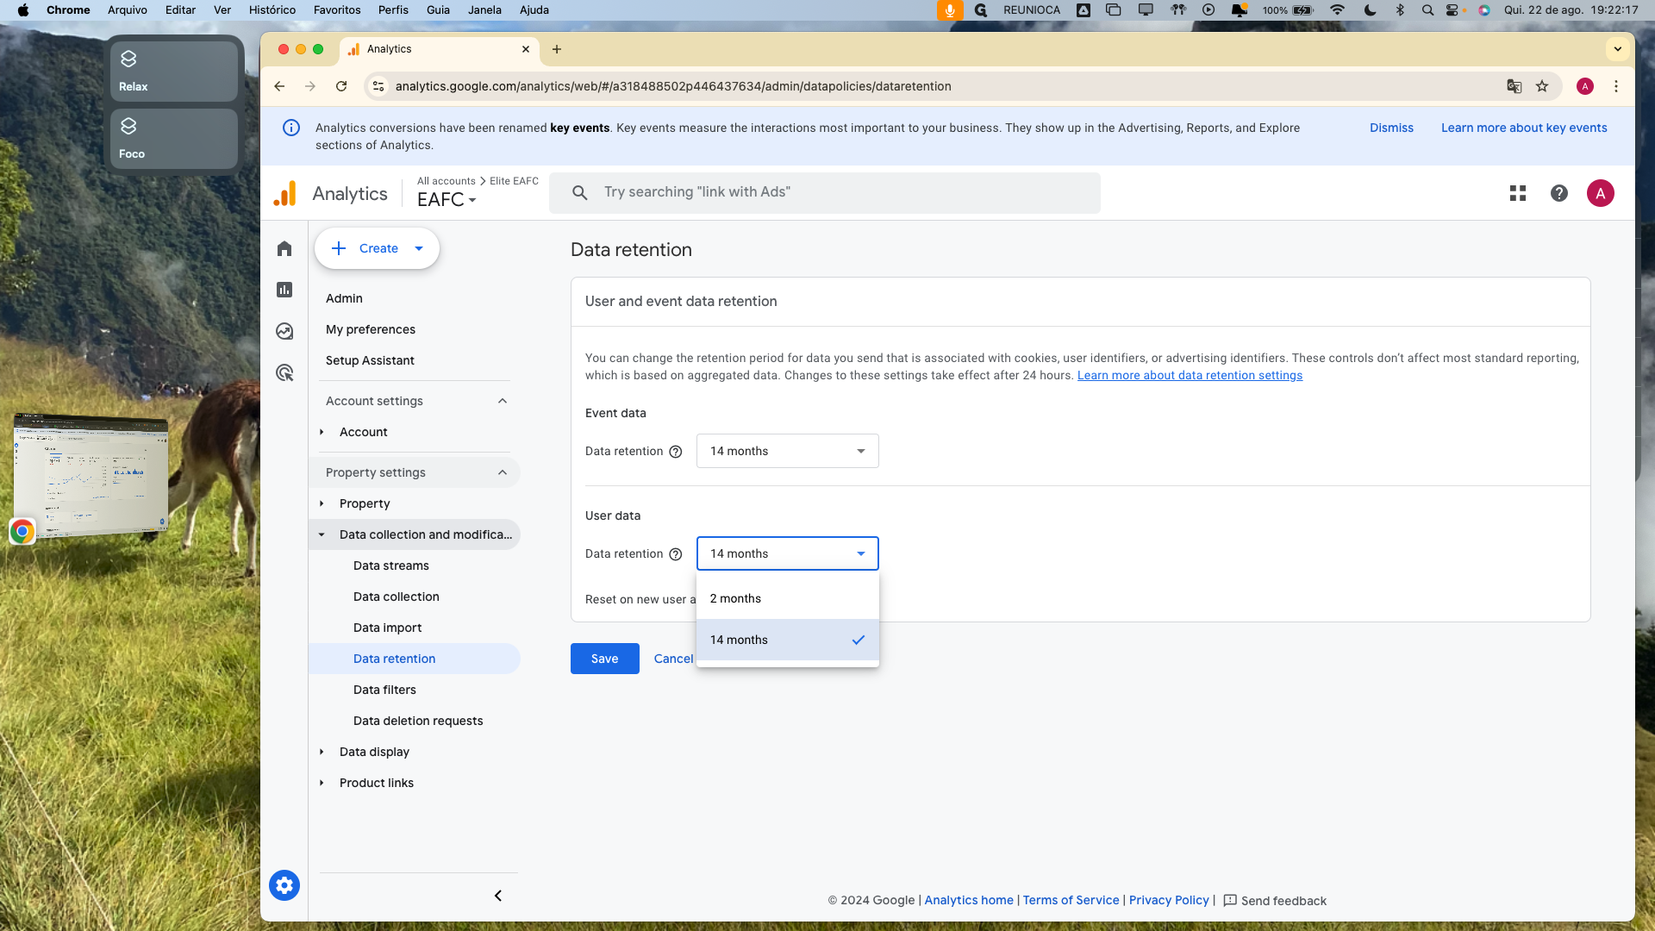This screenshot has height=931, width=1655.
Task: Open the Home icon in sidebar
Action: click(x=284, y=249)
